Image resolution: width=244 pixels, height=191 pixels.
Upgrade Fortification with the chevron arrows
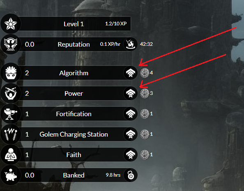pyautogui.click(x=131, y=114)
